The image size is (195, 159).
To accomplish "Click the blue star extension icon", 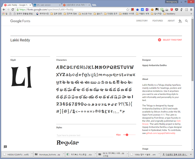I will pos(137,9).
